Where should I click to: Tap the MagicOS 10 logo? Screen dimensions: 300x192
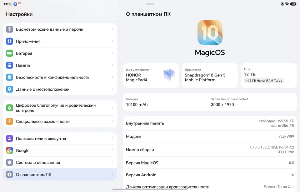point(210,32)
